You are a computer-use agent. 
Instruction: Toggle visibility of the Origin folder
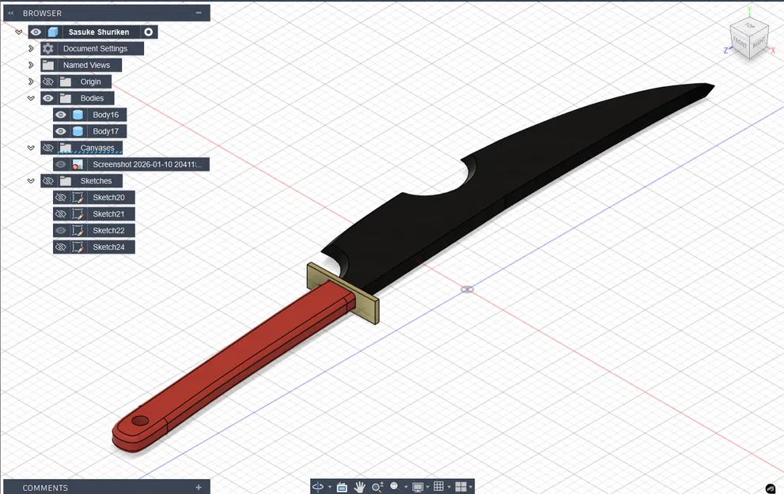47,81
